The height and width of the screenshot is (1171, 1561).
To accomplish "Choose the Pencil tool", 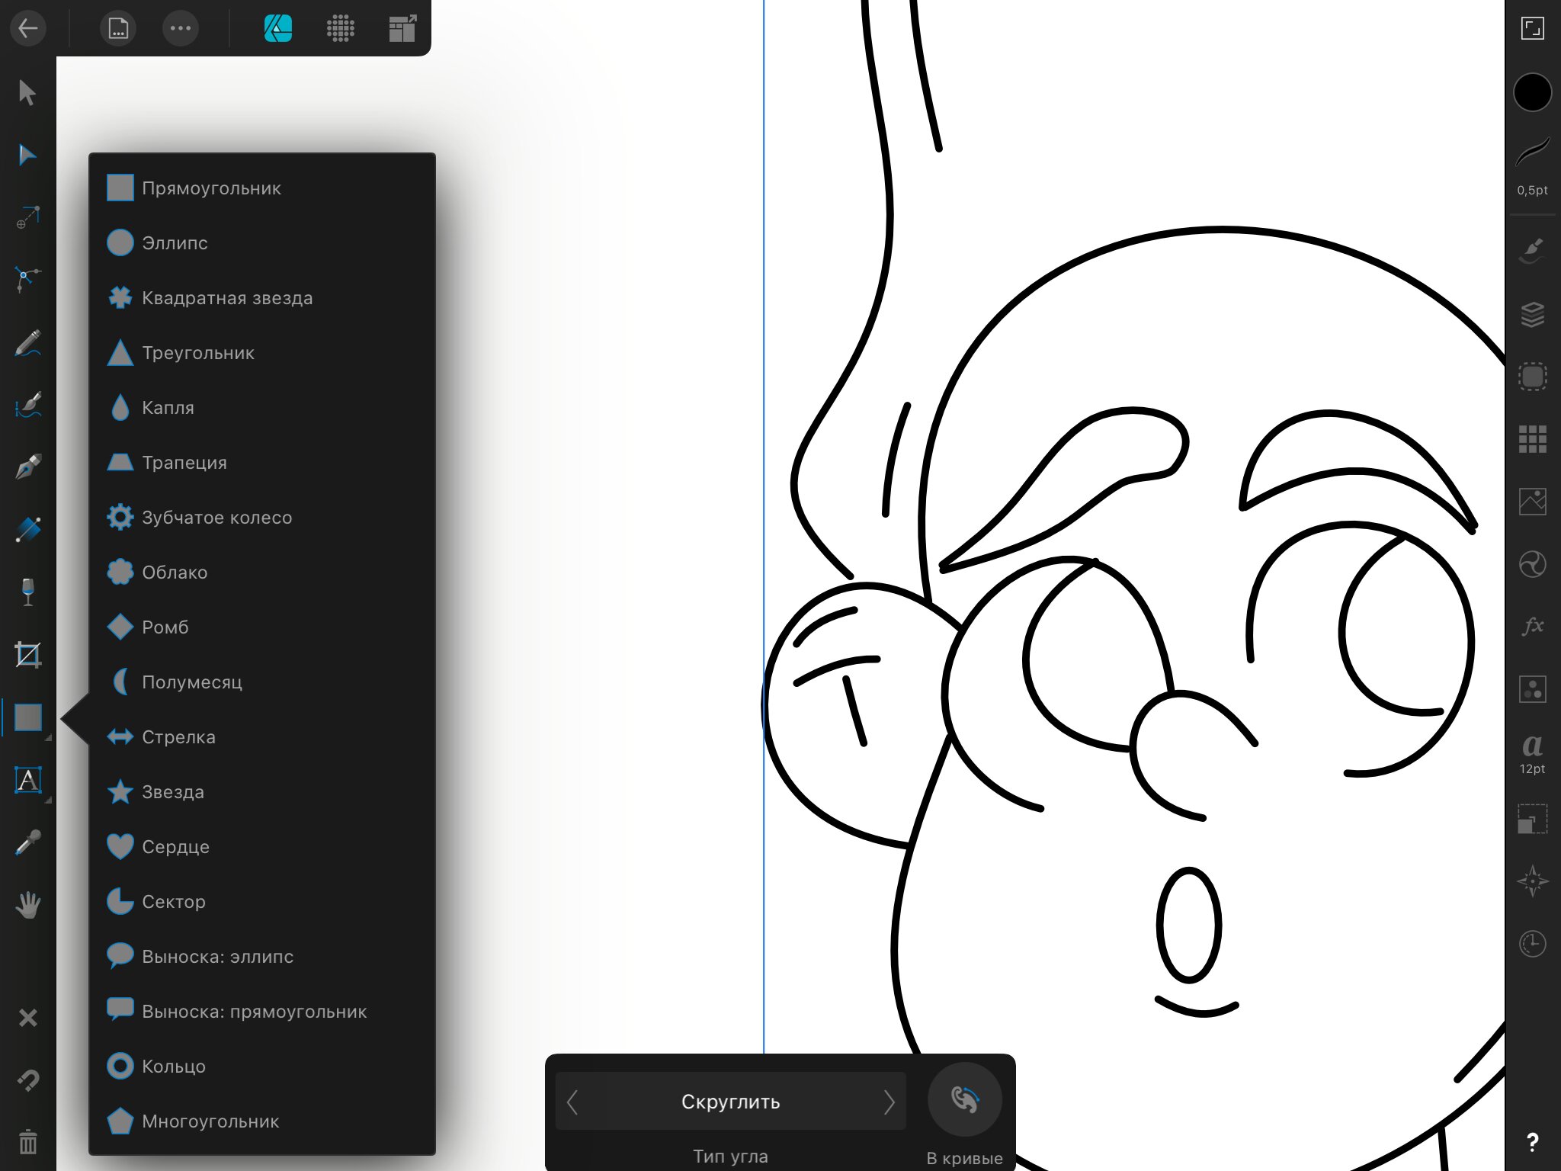I will 27,343.
